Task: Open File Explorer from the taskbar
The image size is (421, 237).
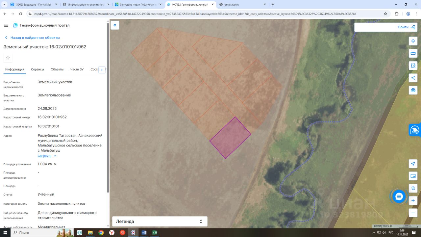Action: tap(90, 233)
